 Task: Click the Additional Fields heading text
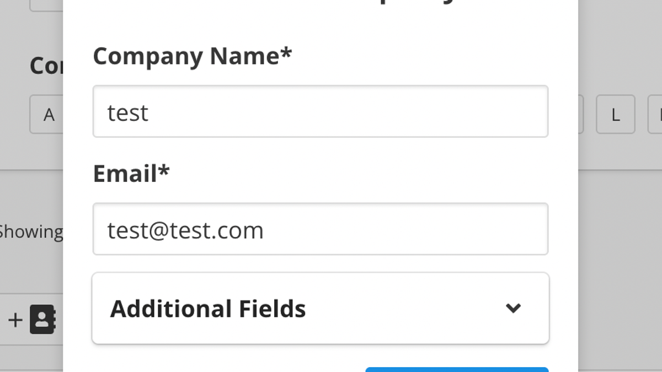pyautogui.click(x=208, y=309)
